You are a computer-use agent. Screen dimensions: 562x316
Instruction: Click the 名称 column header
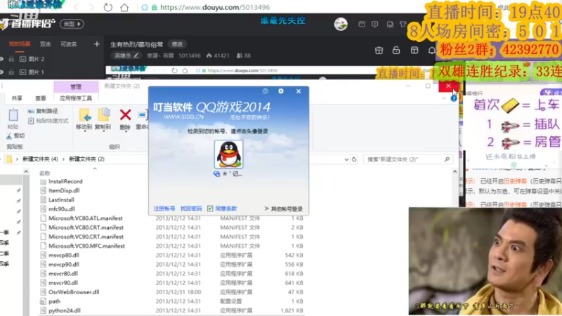tap(45, 173)
